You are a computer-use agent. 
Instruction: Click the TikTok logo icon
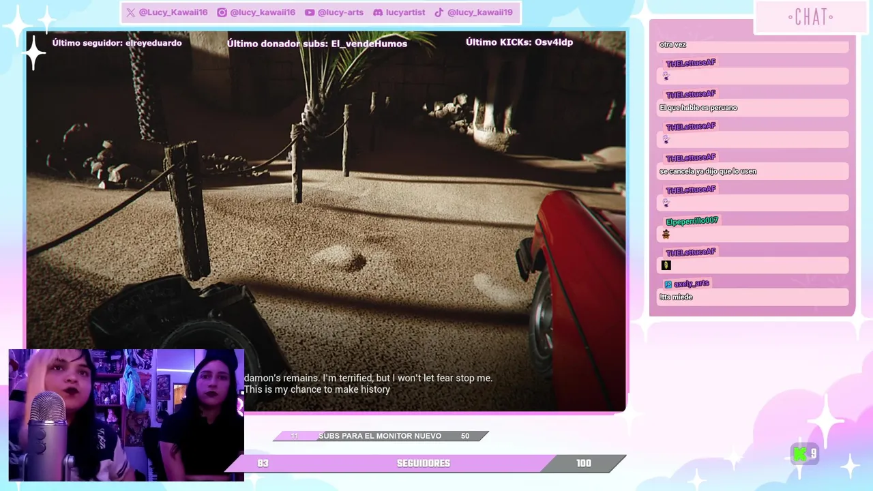439,12
